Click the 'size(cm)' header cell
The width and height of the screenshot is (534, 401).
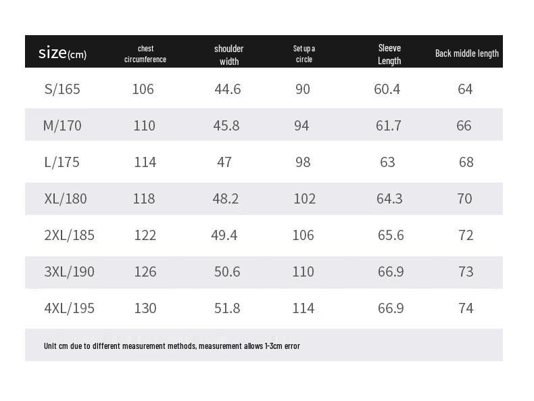pos(62,53)
